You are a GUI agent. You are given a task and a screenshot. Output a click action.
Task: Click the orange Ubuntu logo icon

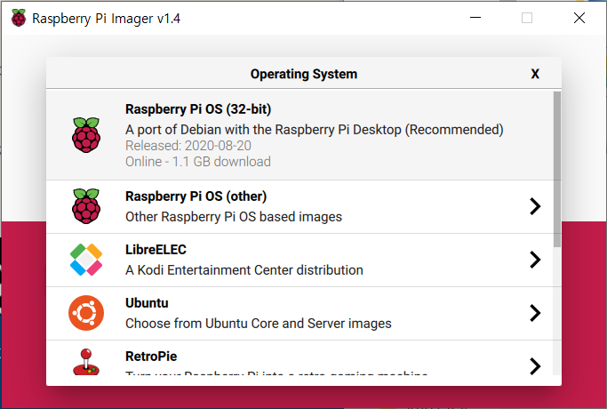coord(86,313)
